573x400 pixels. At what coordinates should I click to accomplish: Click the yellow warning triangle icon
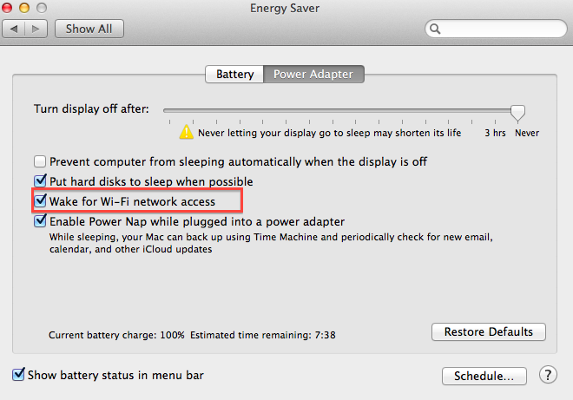click(x=187, y=132)
